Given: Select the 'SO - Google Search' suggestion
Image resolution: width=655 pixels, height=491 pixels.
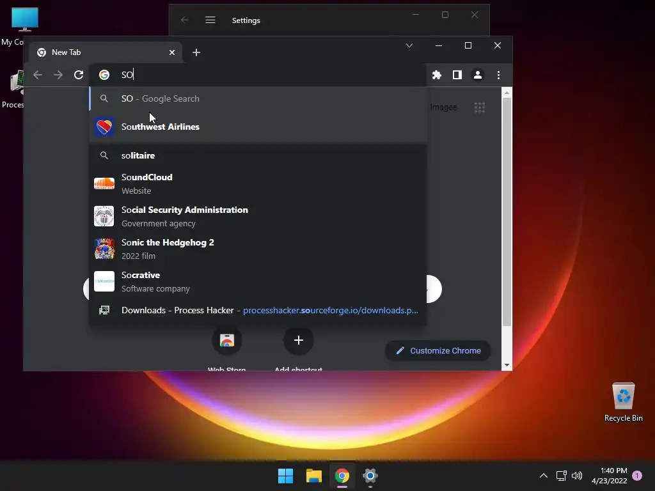Looking at the screenshot, I should 258,98.
